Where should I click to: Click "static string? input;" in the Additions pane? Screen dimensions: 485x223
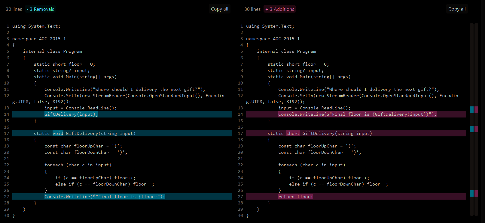[x=296, y=70]
